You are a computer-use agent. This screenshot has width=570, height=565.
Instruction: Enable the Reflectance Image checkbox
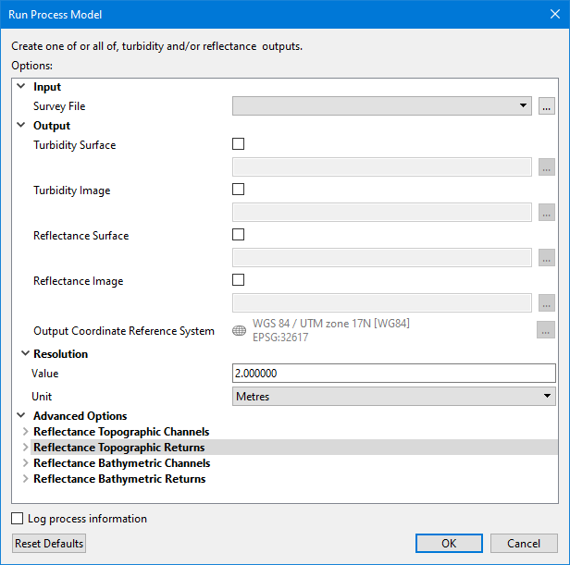coord(239,280)
